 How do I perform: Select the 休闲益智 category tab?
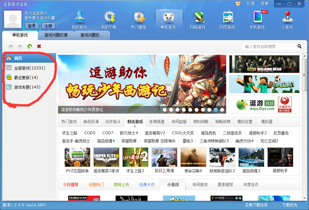179,122
